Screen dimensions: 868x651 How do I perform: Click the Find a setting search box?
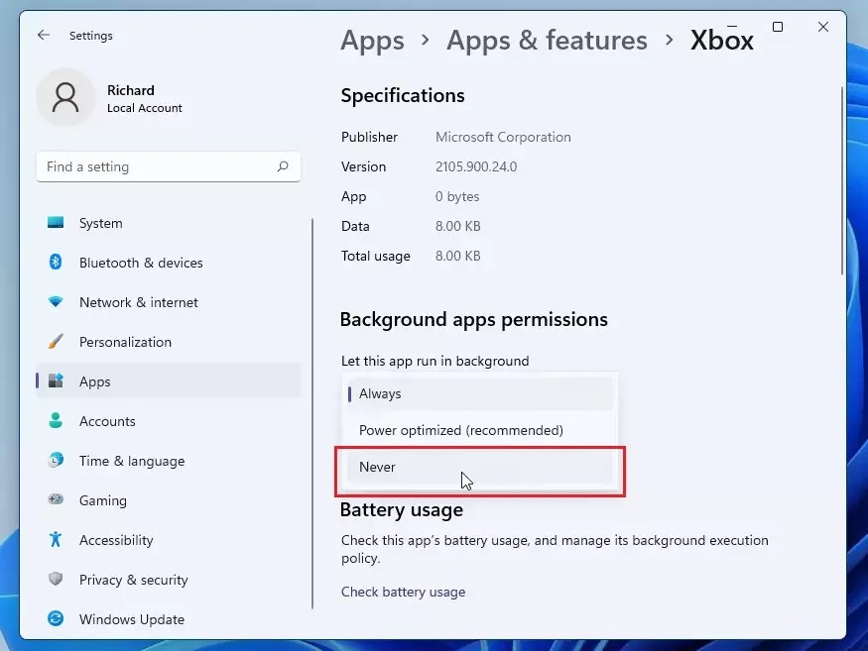point(168,166)
